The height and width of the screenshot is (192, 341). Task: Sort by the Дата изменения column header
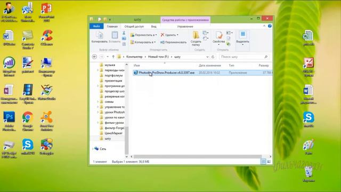coord(210,65)
